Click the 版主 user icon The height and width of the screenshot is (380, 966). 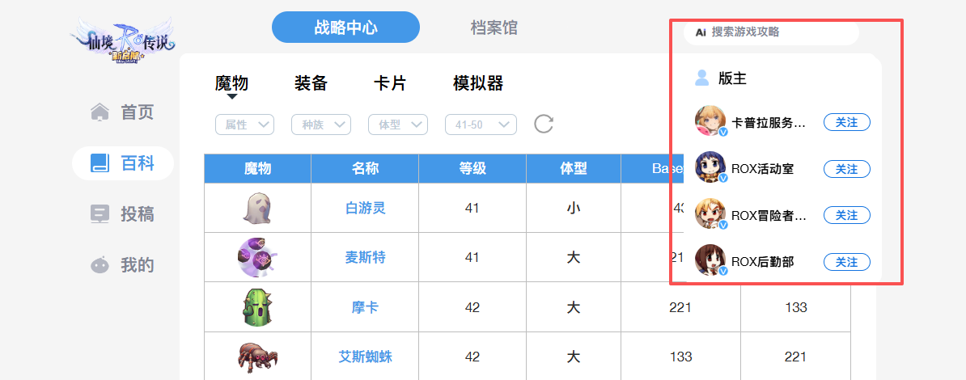pyautogui.click(x=701, y=78)
